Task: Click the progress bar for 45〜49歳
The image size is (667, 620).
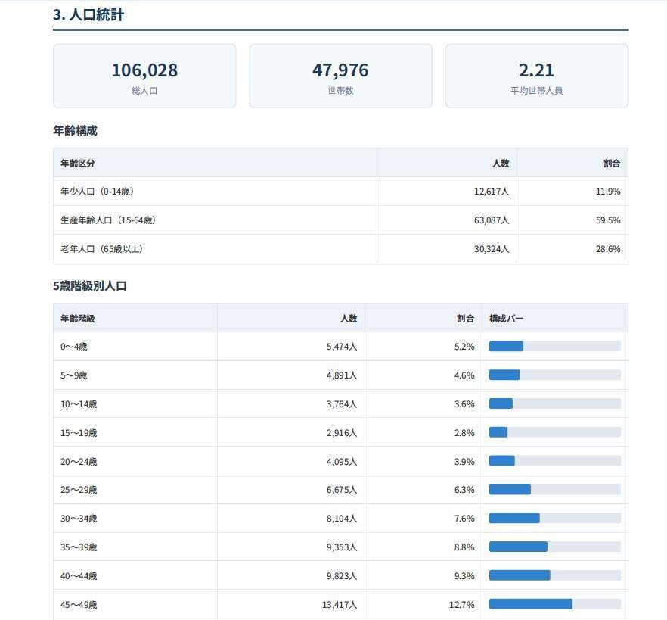Action: tap(555, 604)
